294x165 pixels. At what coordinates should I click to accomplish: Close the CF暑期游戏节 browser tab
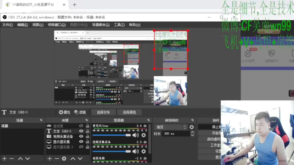pyautogui.click(x=64, y=5)
